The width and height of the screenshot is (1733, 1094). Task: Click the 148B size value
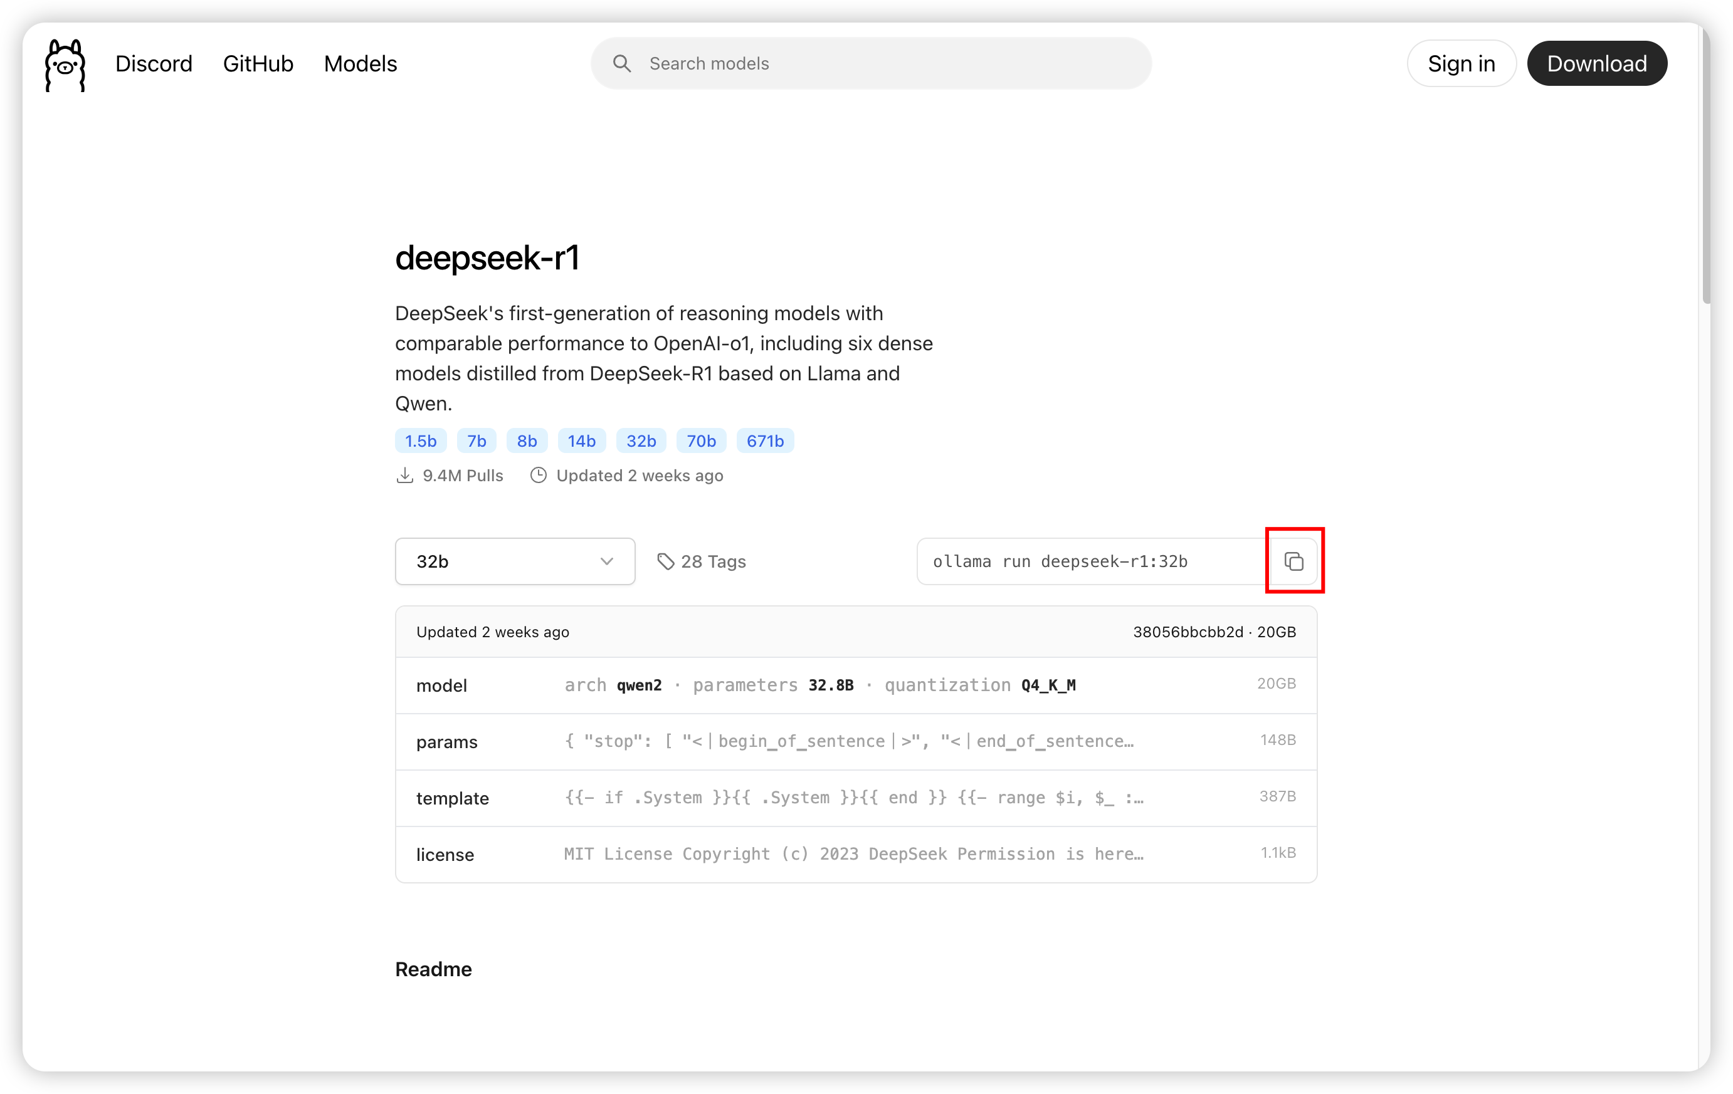point(1278,740)
